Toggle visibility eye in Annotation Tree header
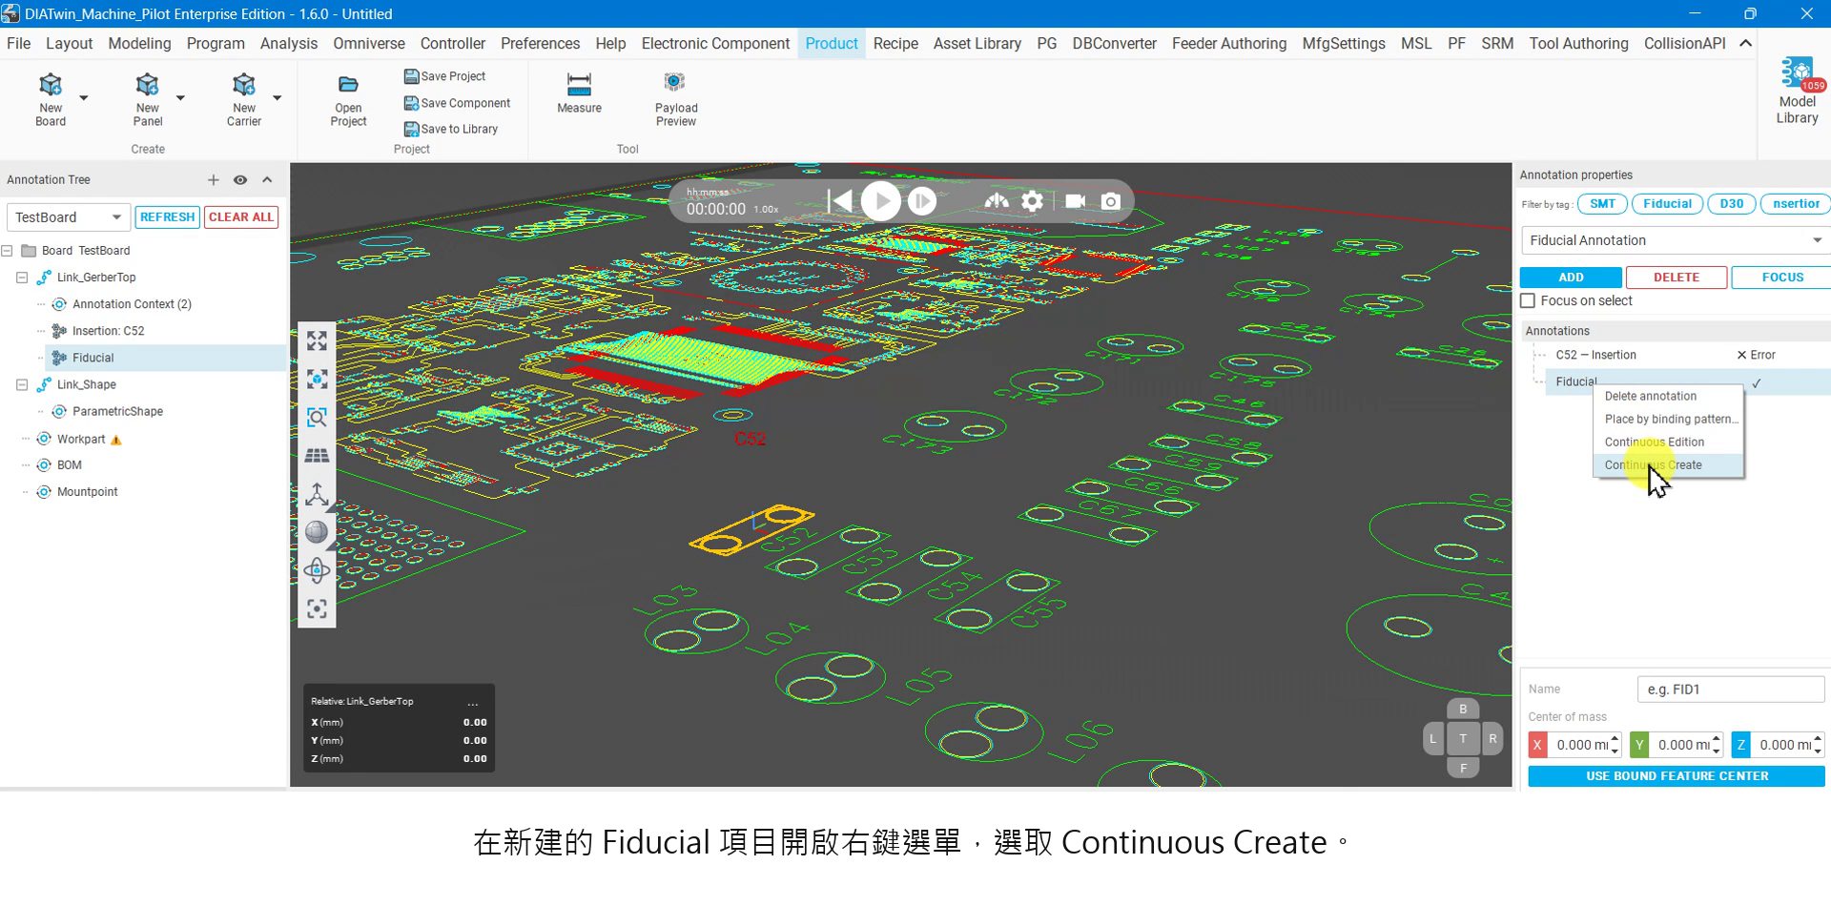1831x906 pixels. (x=240, y=180)
